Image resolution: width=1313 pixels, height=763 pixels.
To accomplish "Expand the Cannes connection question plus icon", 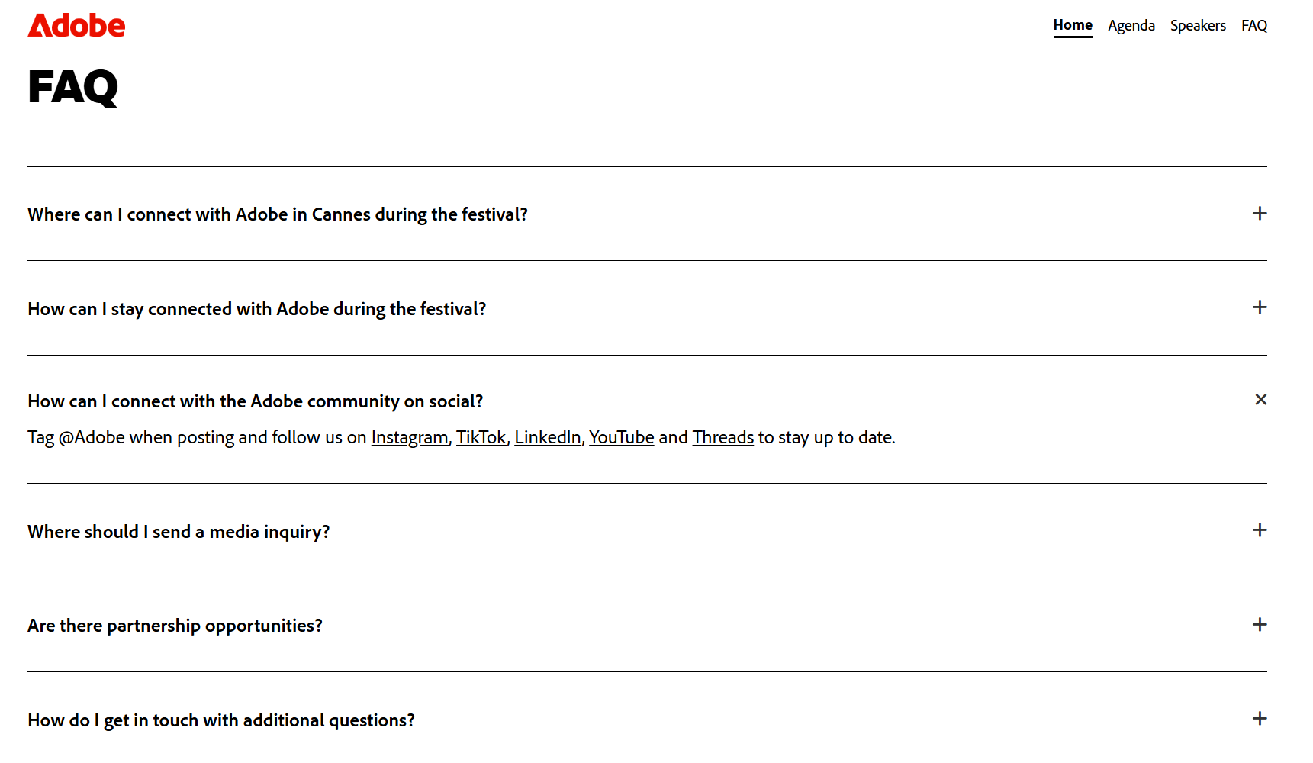I will (x=1260, y=214).
